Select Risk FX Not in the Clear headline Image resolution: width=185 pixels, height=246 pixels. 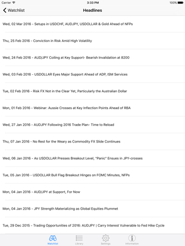[x=92, y=91]
